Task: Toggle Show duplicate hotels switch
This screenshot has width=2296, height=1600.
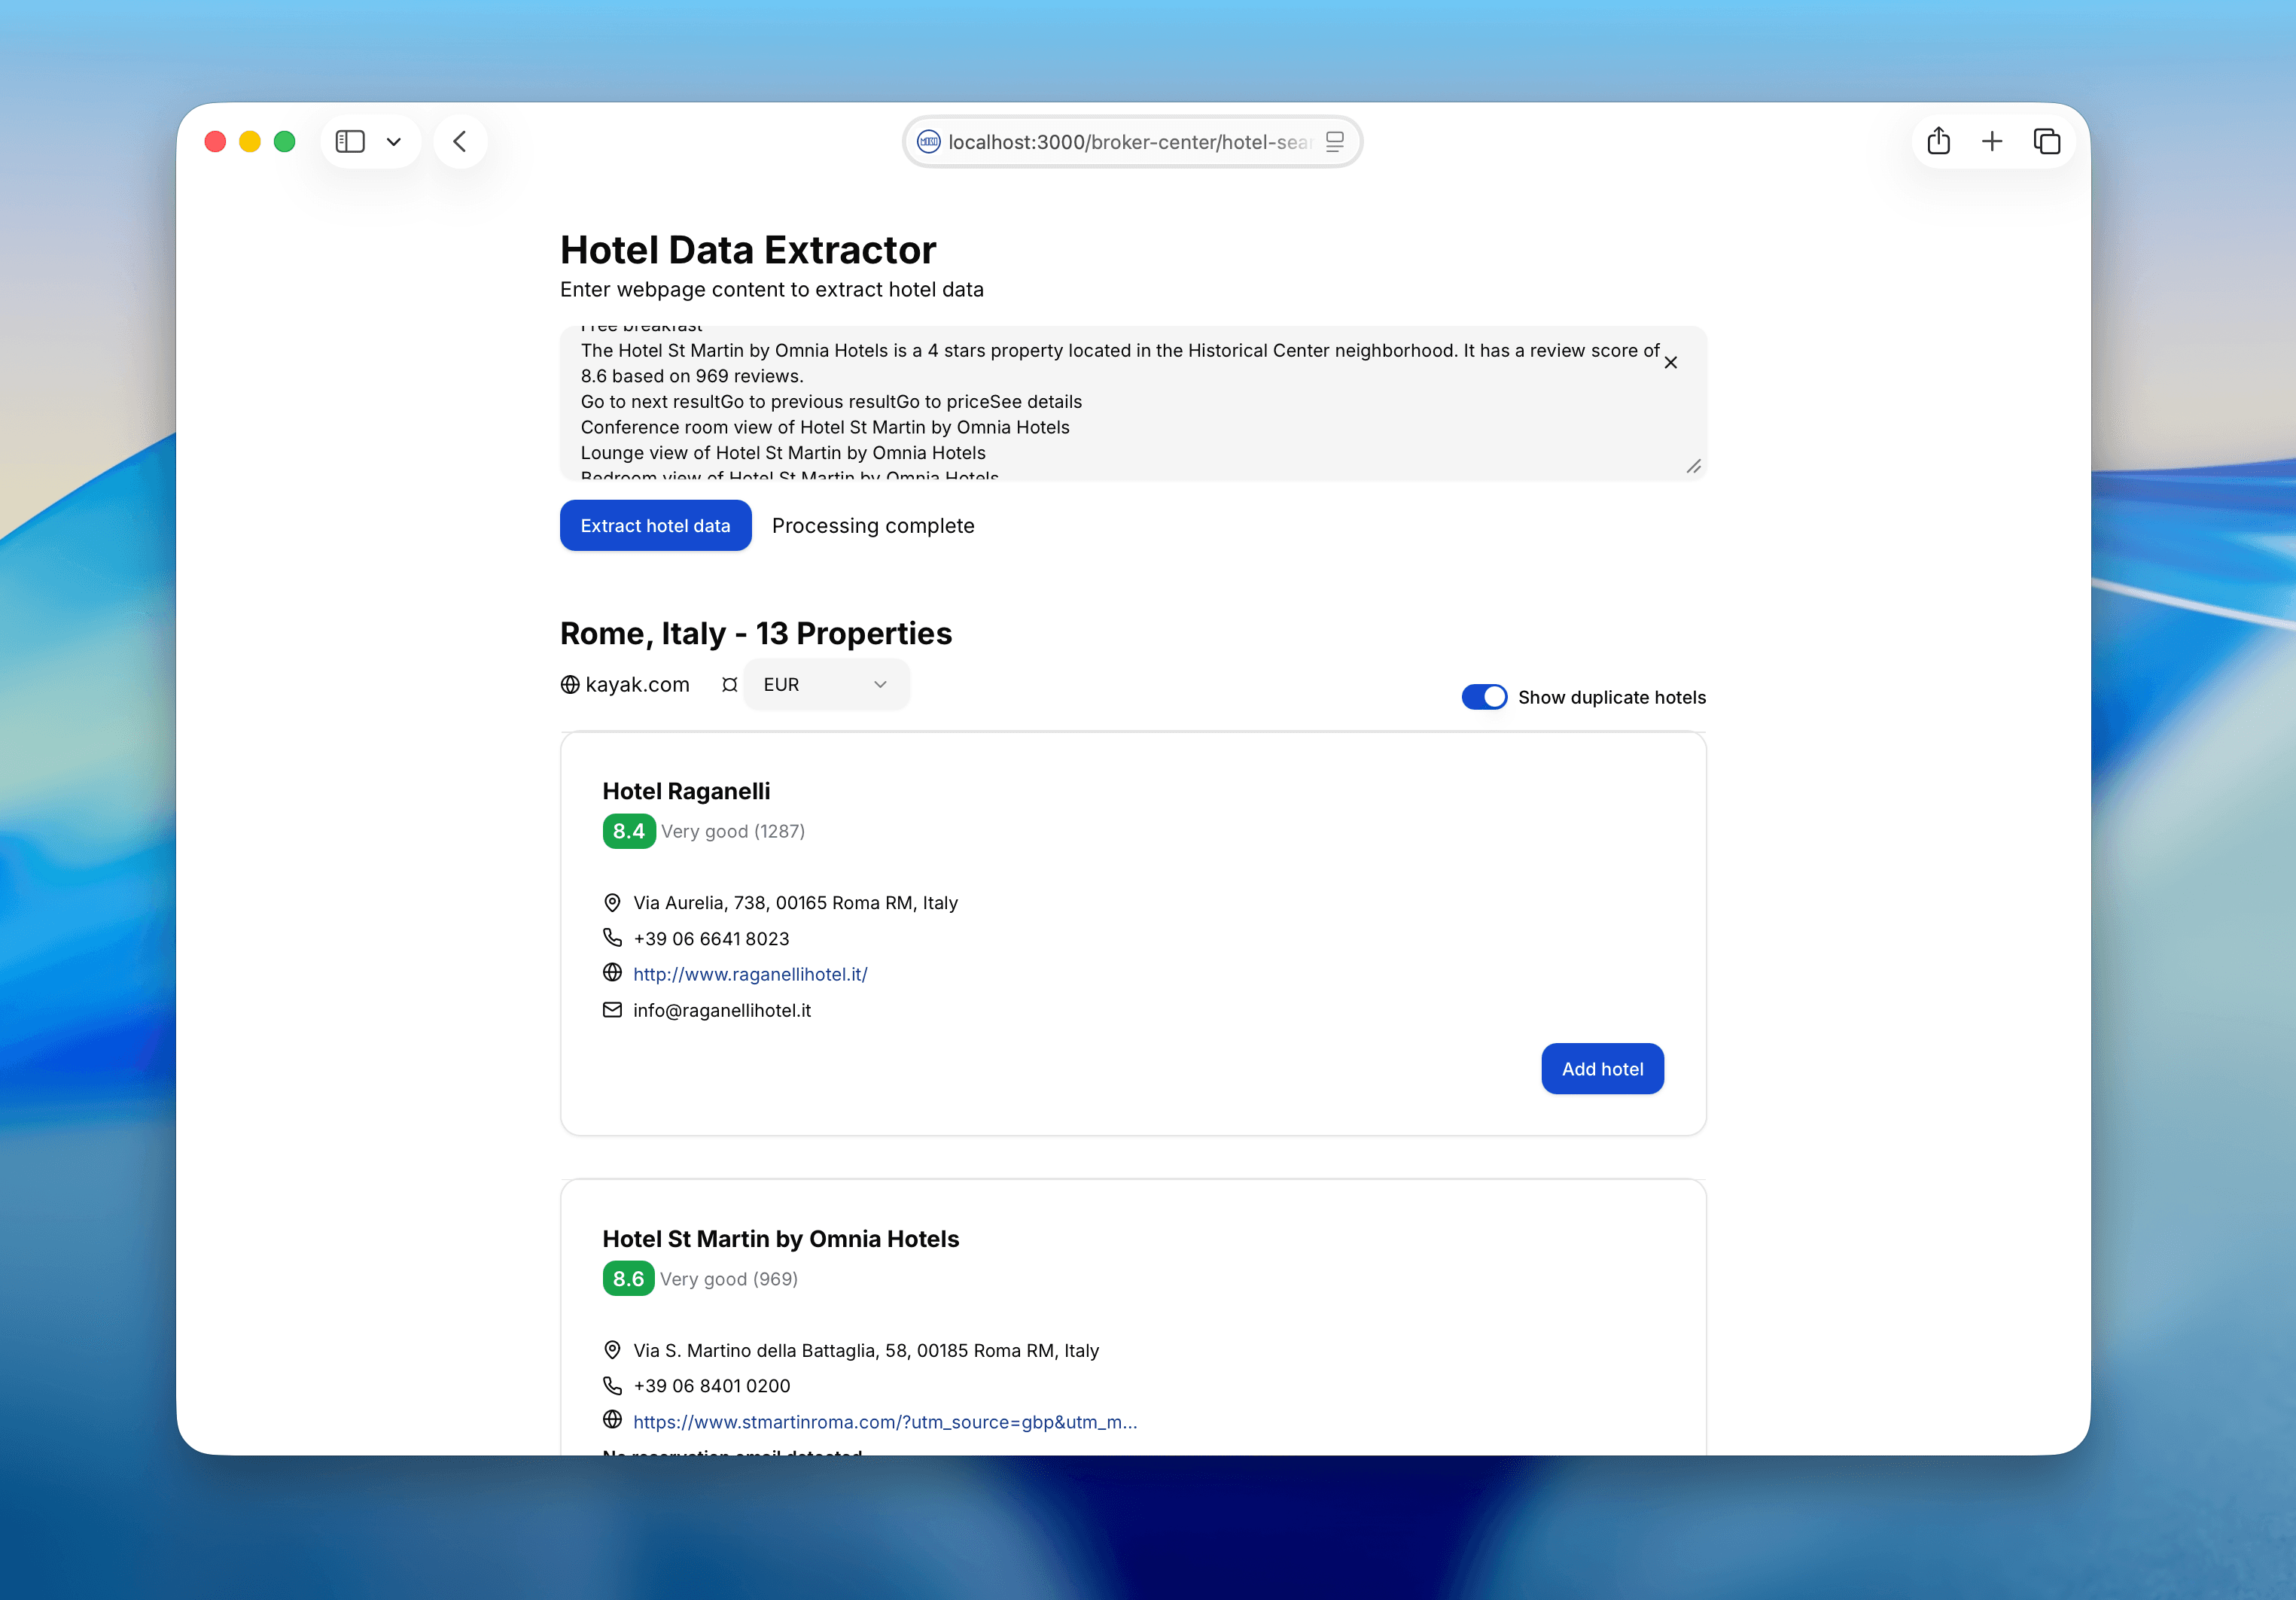Action: 1484,697
